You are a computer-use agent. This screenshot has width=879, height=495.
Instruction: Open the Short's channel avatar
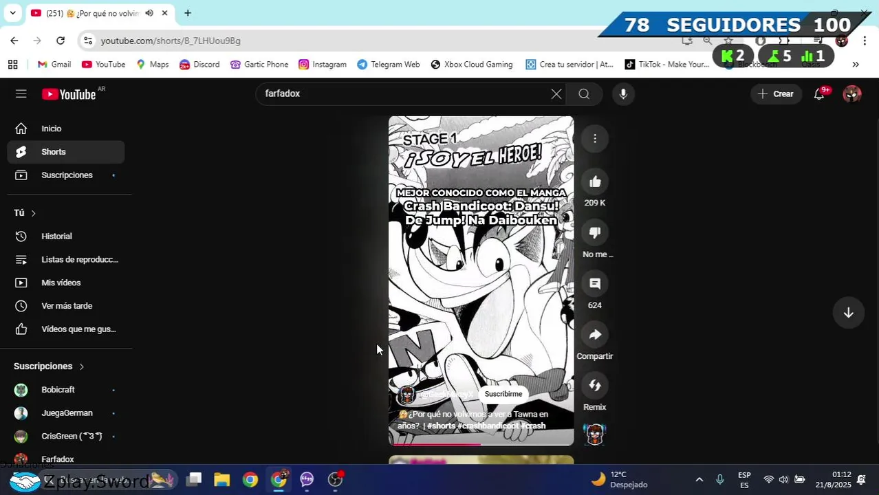click(x=406, y=395)
